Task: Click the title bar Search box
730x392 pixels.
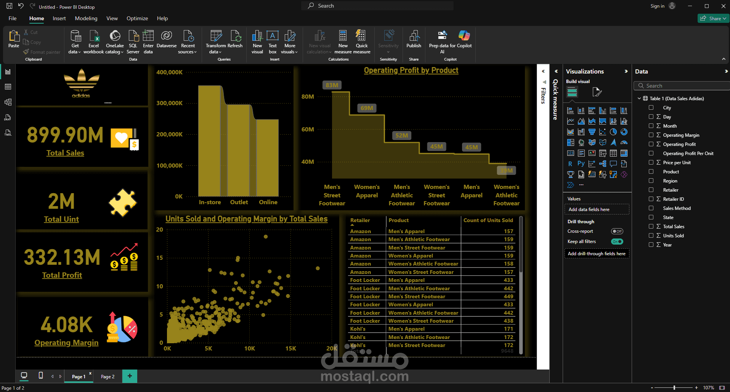Action: 377,6
